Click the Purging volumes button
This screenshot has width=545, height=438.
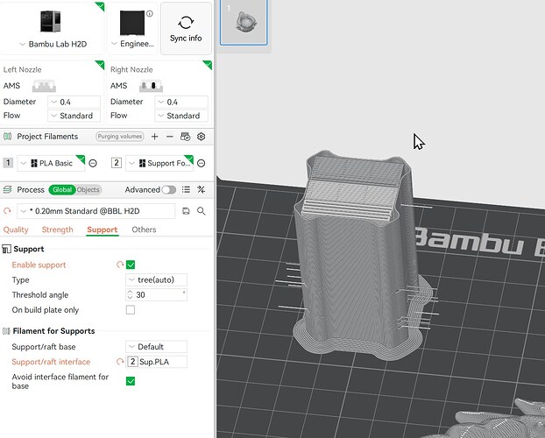pyautogui.click(x=119, y=137)
